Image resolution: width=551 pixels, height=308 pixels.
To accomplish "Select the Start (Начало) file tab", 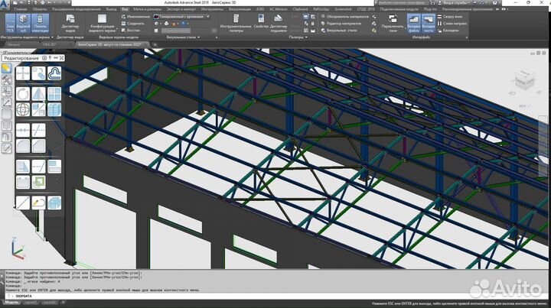I will (x=14, y=44).
